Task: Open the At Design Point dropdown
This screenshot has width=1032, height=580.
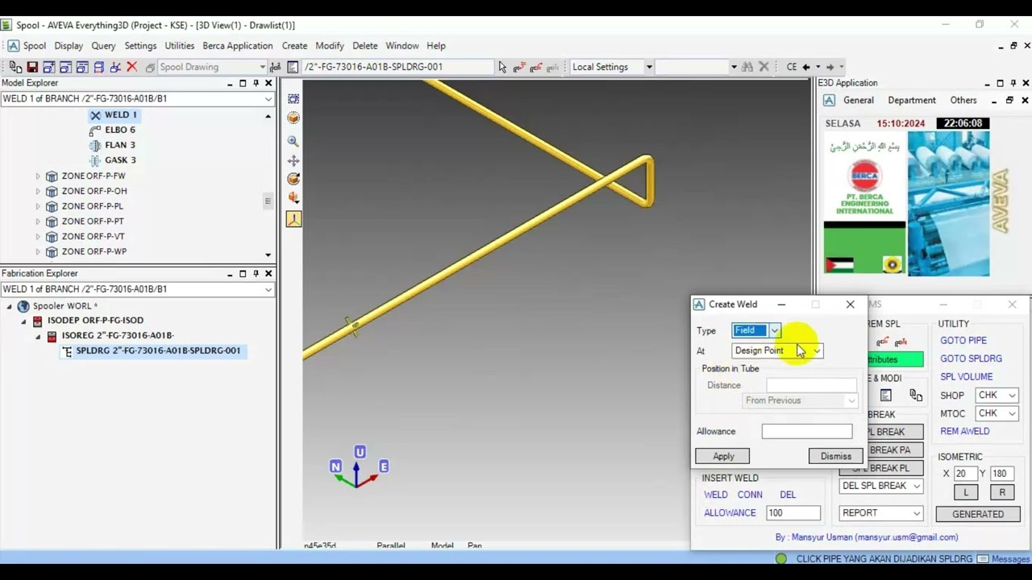Action: pos(817,350)
